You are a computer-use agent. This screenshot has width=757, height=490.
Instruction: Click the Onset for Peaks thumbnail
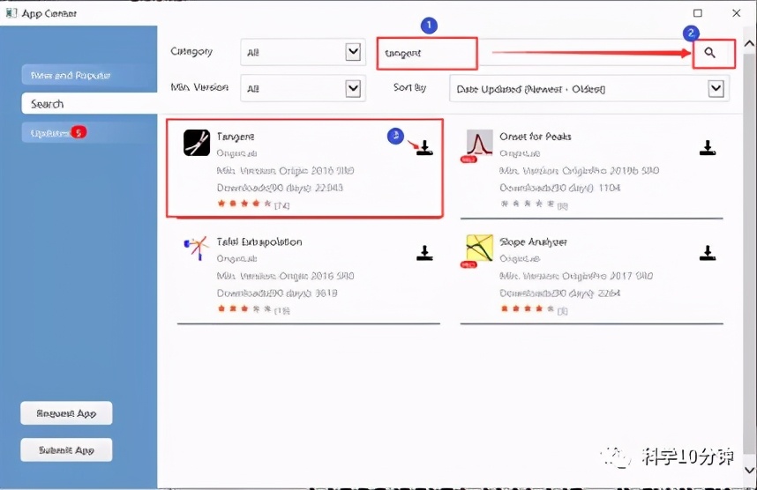(x=479, y=143)
